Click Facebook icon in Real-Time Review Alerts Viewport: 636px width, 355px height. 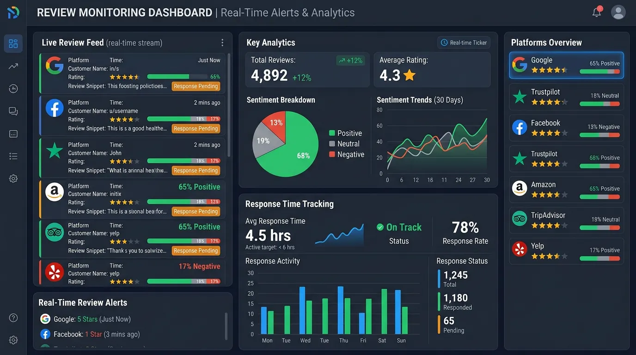tap(45, 334)
